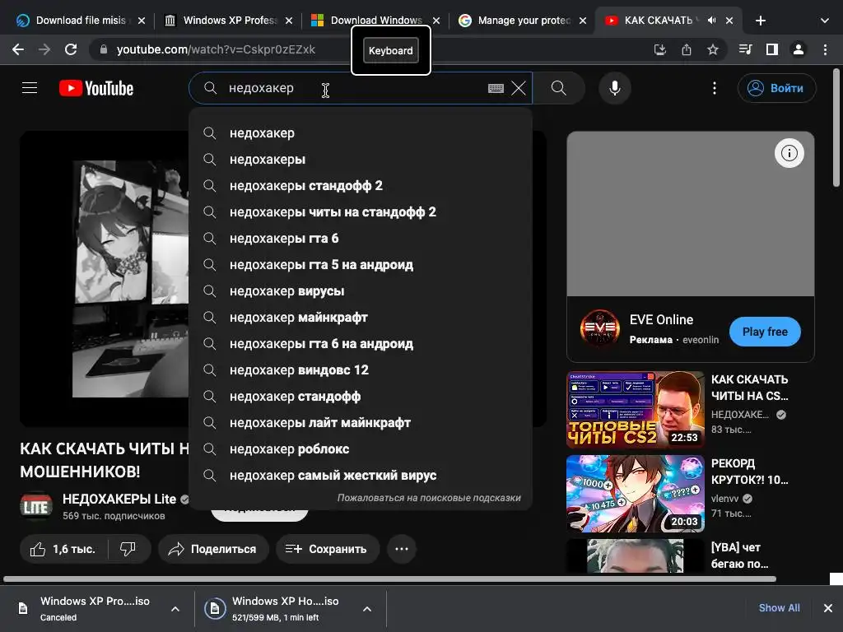Click the YouTube logo

click(96, 88)
